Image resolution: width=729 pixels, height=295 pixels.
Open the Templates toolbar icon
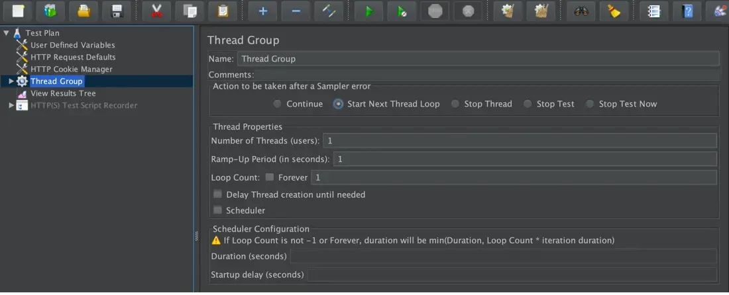click(50, 11)
